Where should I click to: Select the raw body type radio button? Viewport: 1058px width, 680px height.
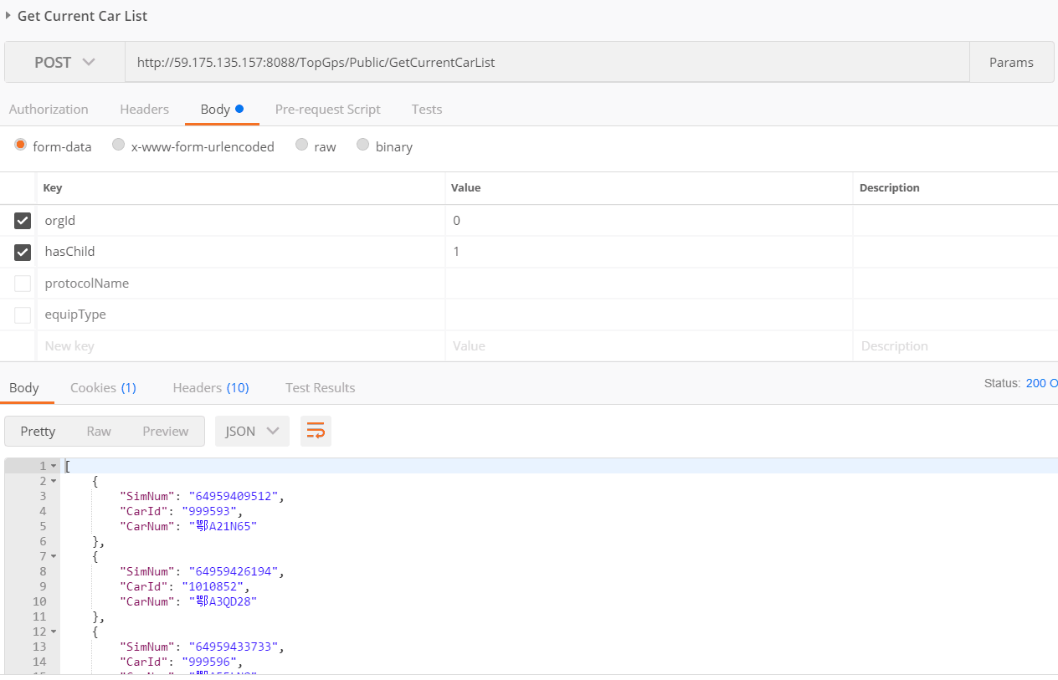pyautogui.click(x=301, y=146)
